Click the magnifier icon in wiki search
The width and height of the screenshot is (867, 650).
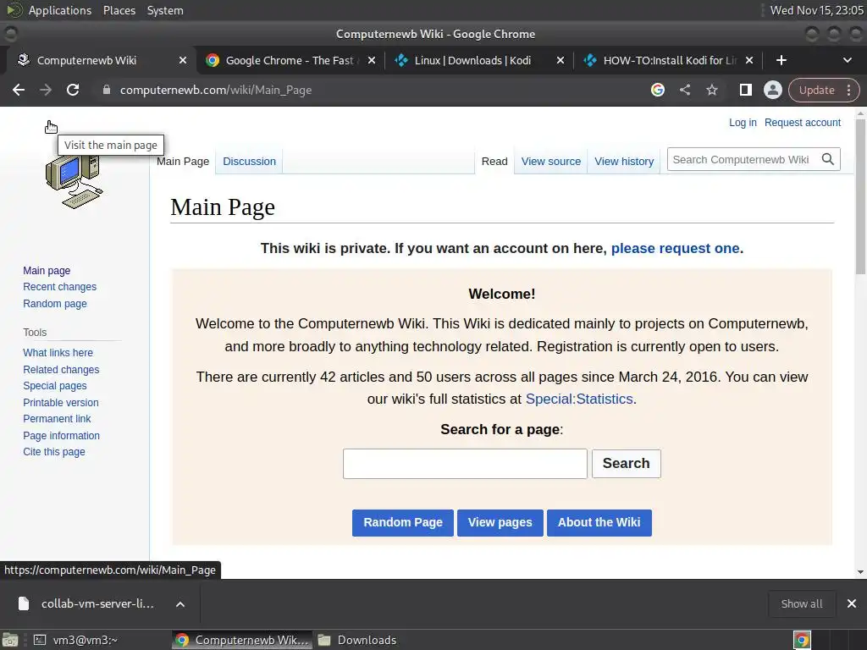(x=828, y=160)
